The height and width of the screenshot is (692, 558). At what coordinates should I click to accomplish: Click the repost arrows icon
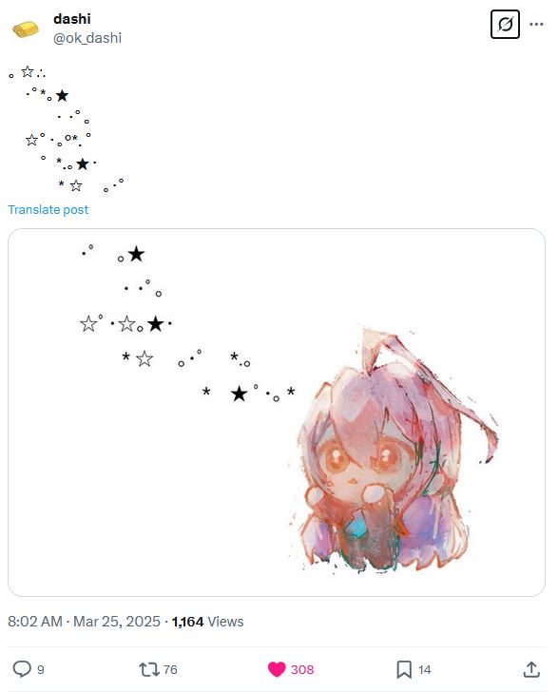pyautogui.click(x=149, y=669)
